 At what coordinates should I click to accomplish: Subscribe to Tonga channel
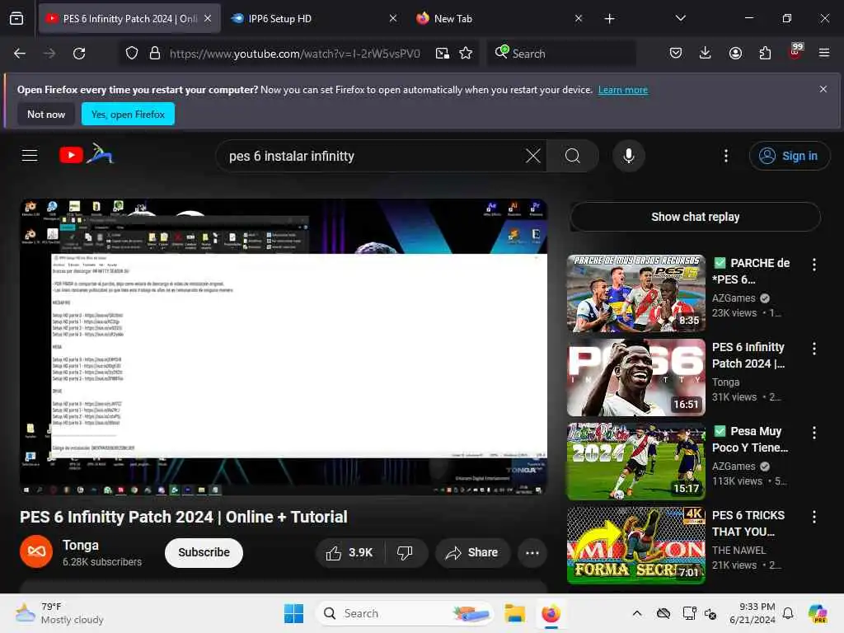204,553
